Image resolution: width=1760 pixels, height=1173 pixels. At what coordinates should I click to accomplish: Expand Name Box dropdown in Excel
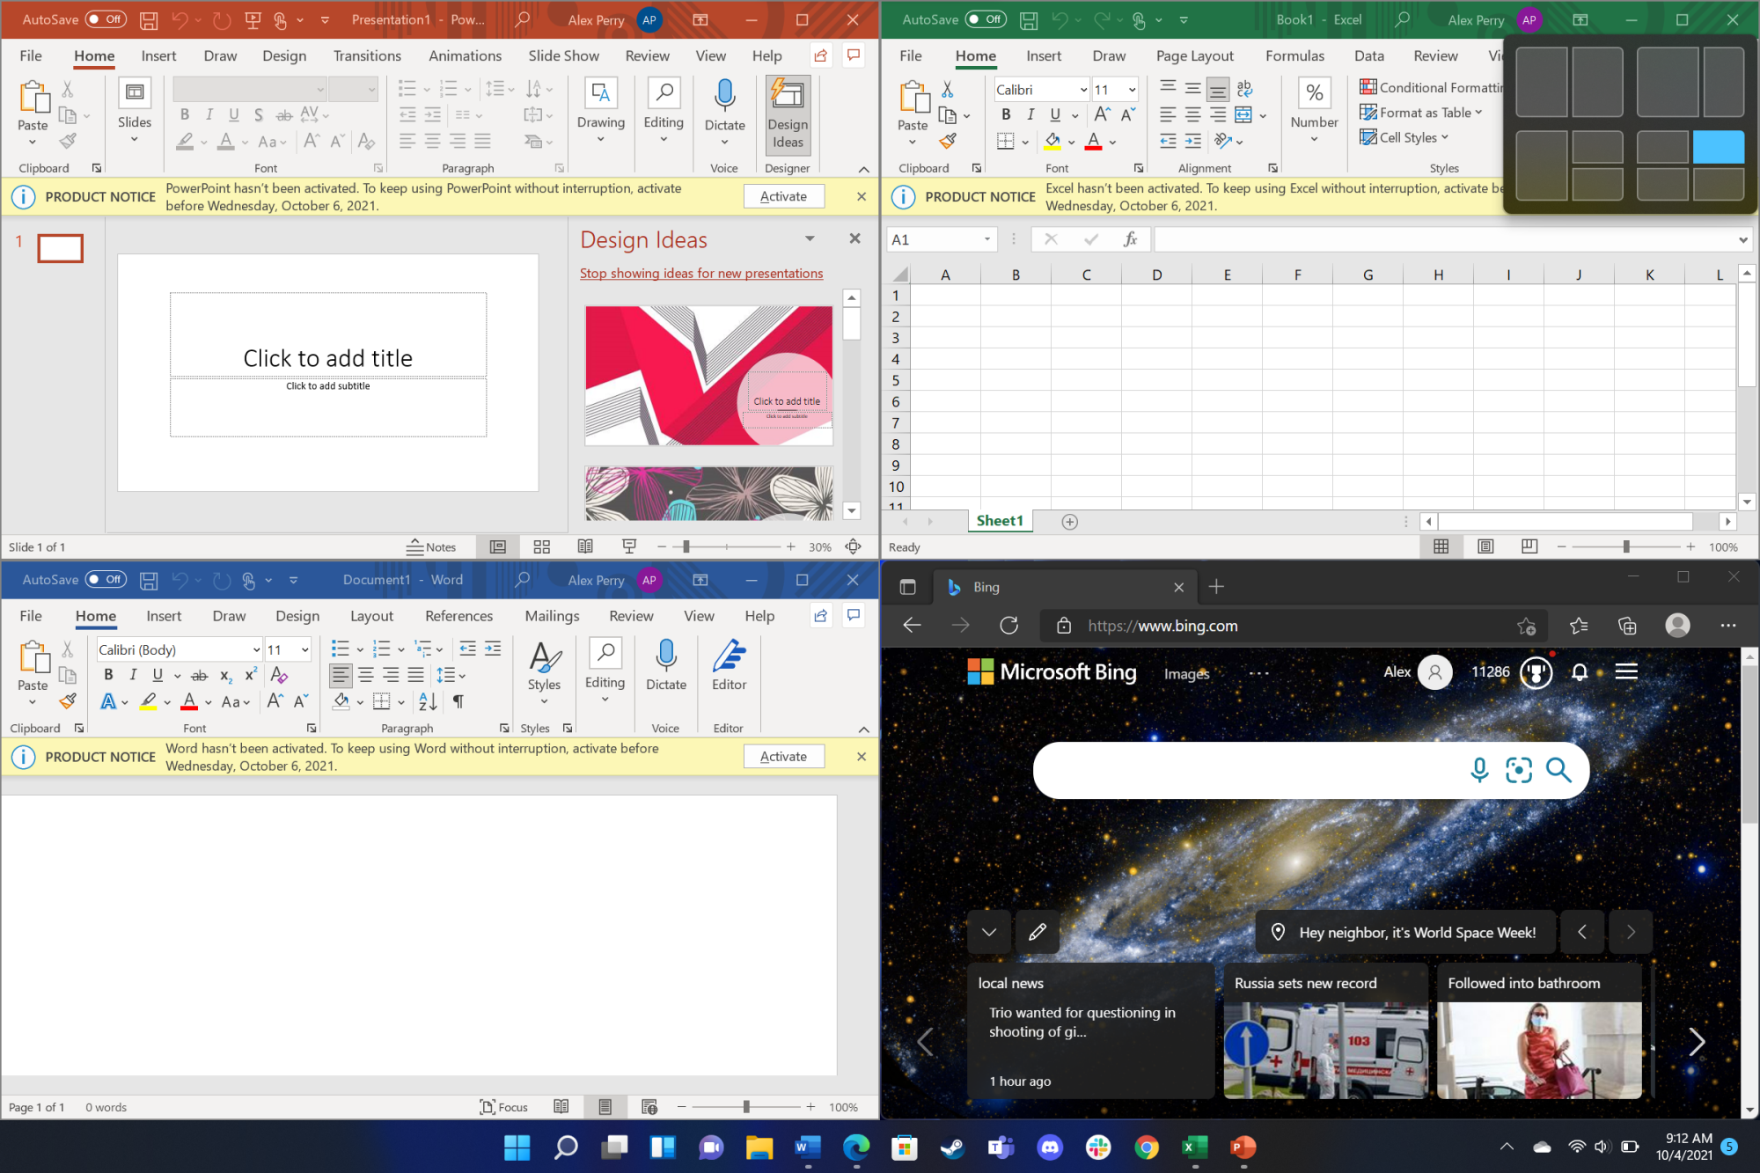986,239
